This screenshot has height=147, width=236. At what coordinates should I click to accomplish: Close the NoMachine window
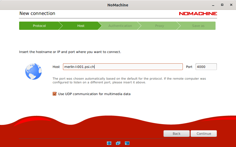[230, 5]
